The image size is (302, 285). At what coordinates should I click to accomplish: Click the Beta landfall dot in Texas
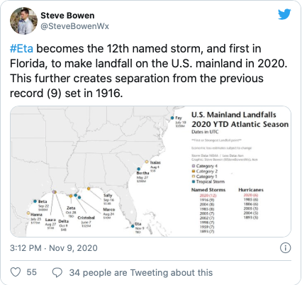(x=35, y=201)
